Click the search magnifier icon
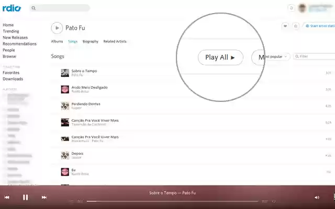This screenshot has height=209, width=335. coord(33,8)
